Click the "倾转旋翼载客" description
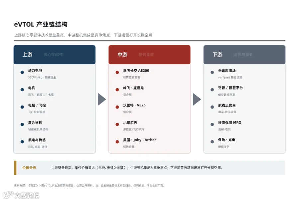 pyautogui.click(x=132, y=77)
